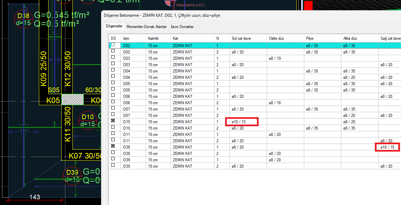Click the Sol üst ilave column header

(248, 38)
